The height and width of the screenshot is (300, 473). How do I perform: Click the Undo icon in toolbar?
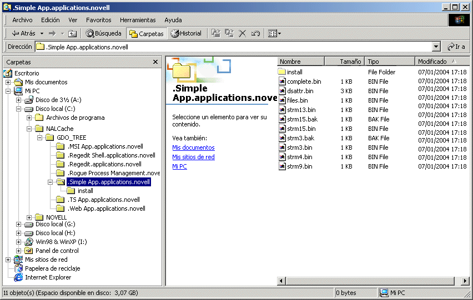pyautogui.click(x=255, y=33)
